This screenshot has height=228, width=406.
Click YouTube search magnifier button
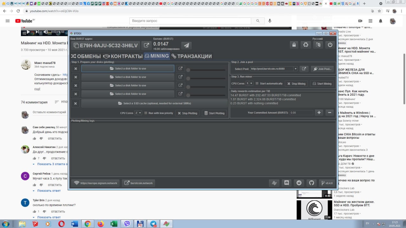pos(257,21)
